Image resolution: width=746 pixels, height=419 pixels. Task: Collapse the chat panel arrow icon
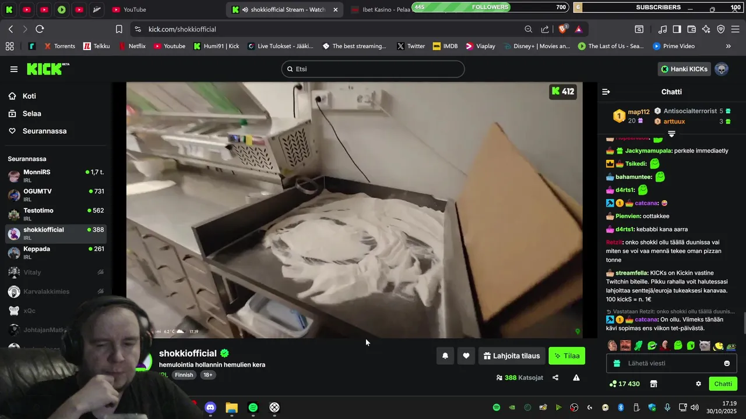click(x=606, y=92)
